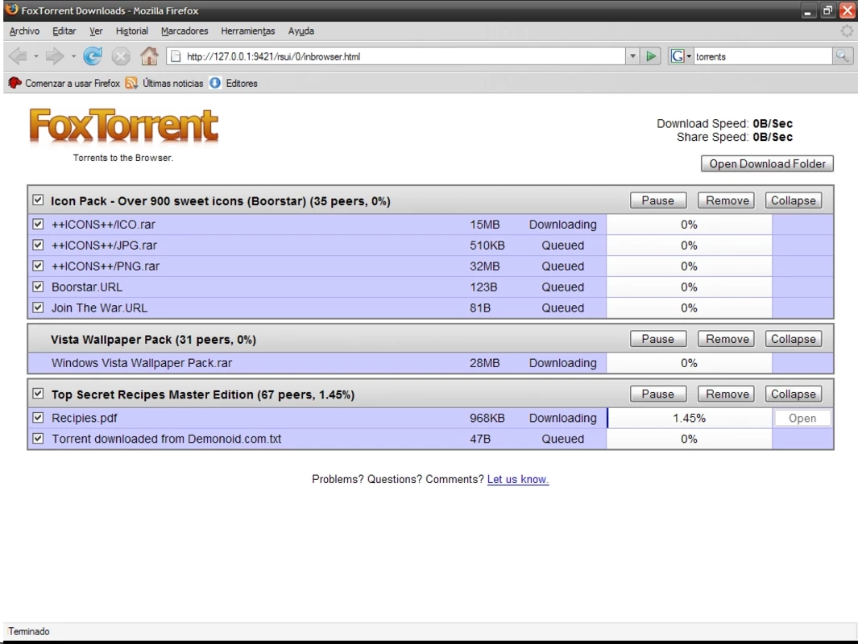The width and height of the screenshot is (858, 644).
Task: Click the Recipies.pdf 1.45% progress bar
Action: tap(689, 419)
